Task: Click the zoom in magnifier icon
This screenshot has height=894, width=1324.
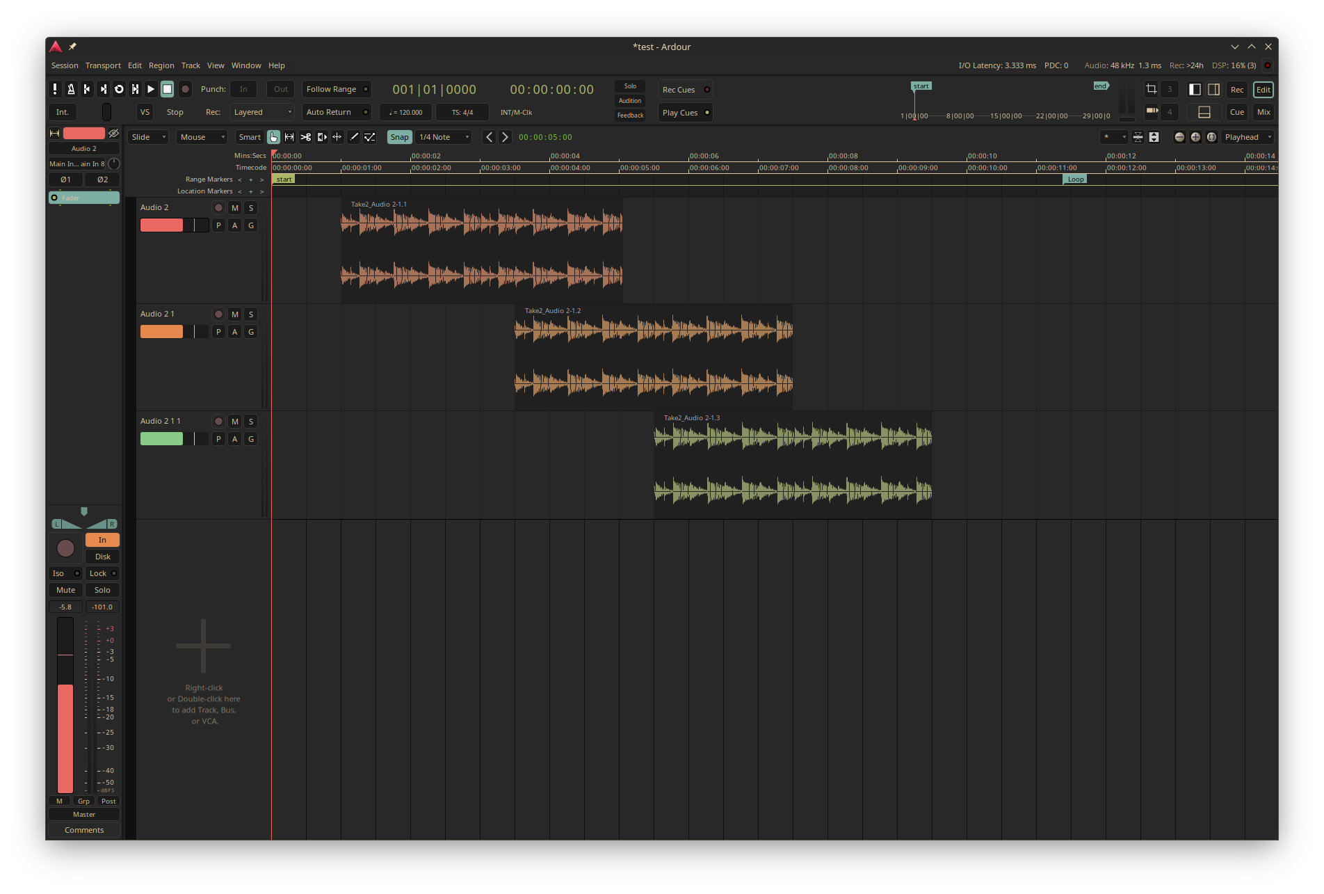Action: tap(1195, 137)
